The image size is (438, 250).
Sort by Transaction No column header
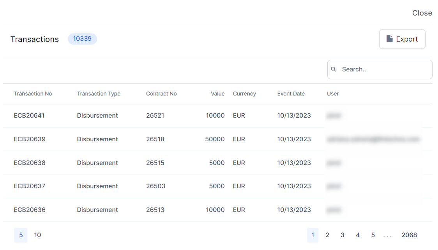(x=33, y=94)
